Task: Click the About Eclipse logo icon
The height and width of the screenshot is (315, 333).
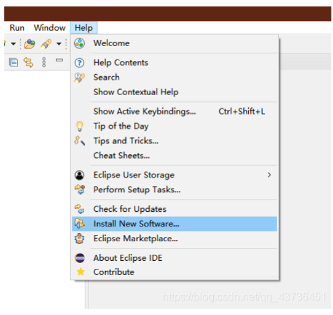Action: tap(79, 258)
